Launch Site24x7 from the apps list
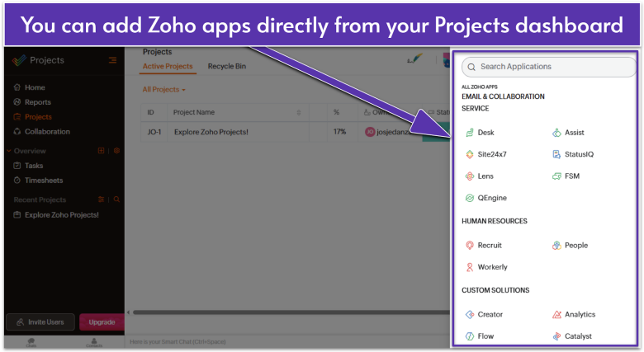The width and height of the screenshot is (644, 352). (485, 154)
